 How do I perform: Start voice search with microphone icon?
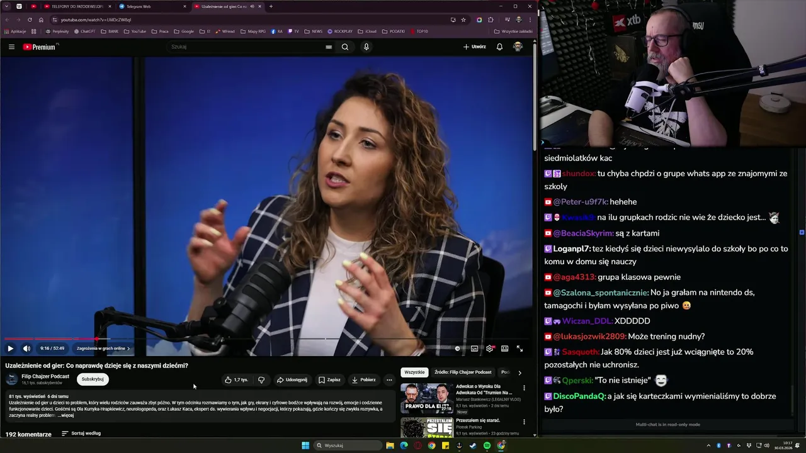(366, 47)
